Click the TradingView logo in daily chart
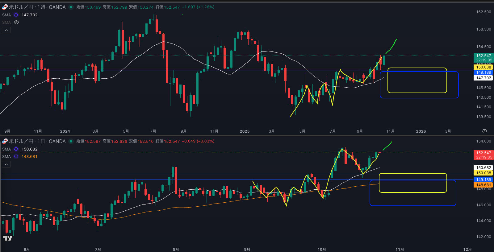This screenshot has width=494, height=252. coord(7,238)
